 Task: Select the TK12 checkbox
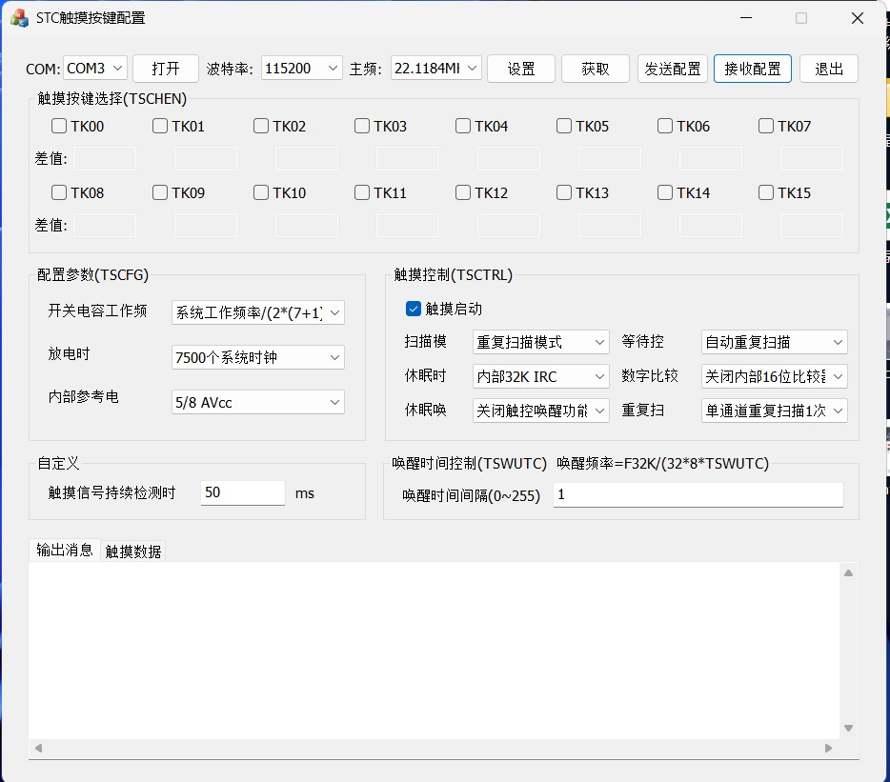(x=463, y=193)
